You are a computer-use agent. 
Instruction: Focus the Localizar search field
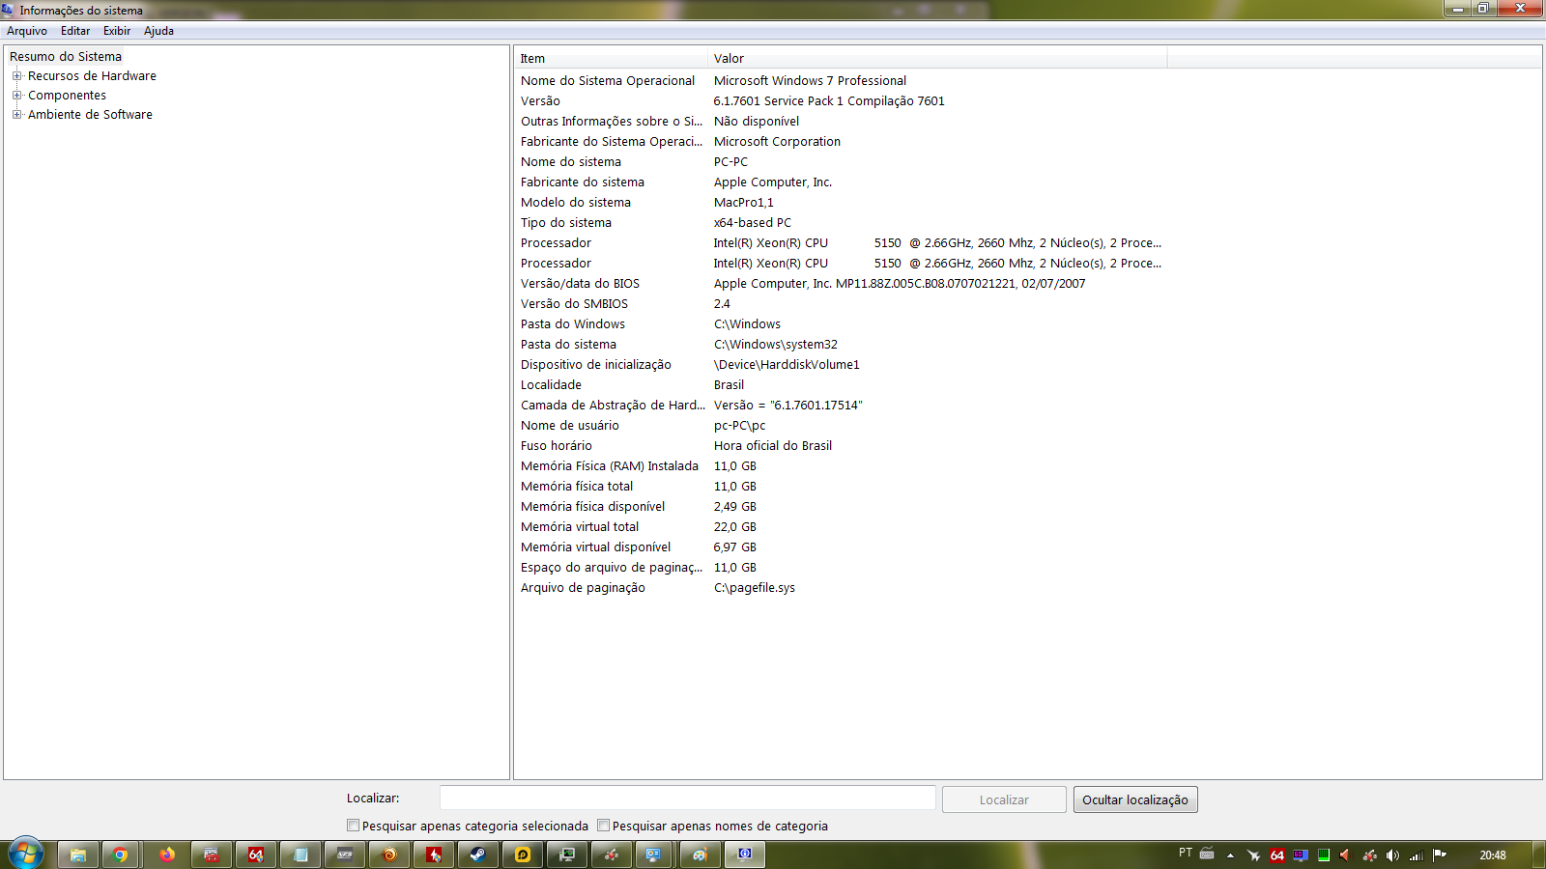tap(688, 798)
